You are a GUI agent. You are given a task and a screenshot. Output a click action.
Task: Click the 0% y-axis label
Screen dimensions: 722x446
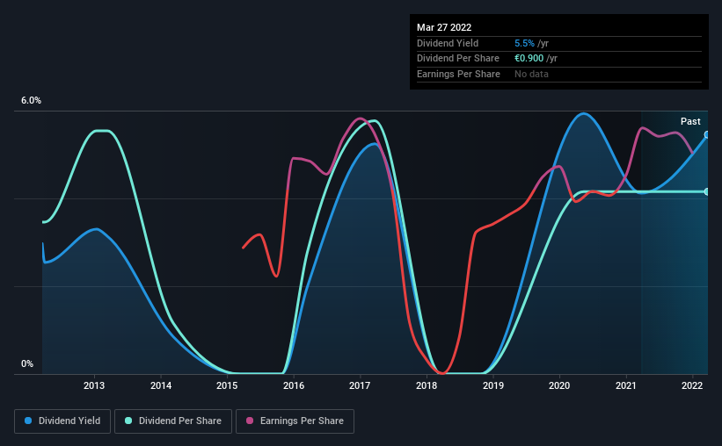coord(27,363)
